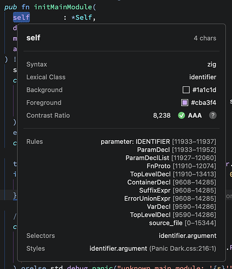This screenshot has width=232, height=269.
Task: Click the rule 'source_file [0–15344]'
Action: 182,223
